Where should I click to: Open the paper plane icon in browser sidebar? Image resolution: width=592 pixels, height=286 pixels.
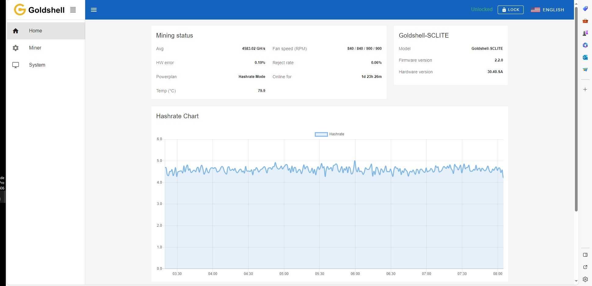(x=585, y=70)
